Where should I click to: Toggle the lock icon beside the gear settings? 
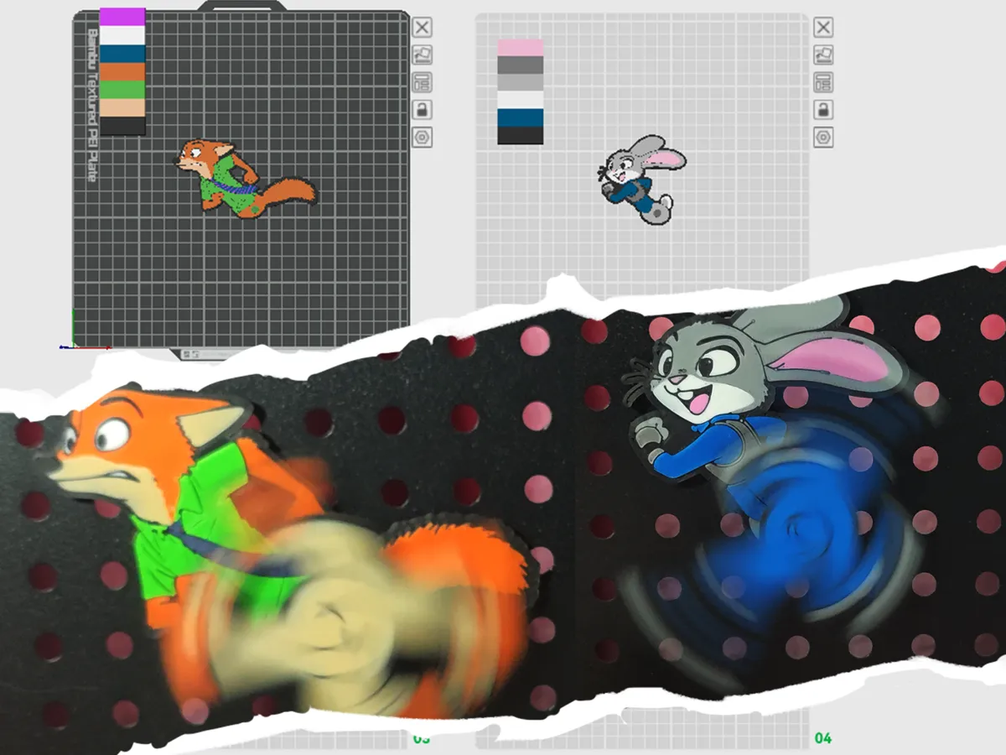[422, 112]
